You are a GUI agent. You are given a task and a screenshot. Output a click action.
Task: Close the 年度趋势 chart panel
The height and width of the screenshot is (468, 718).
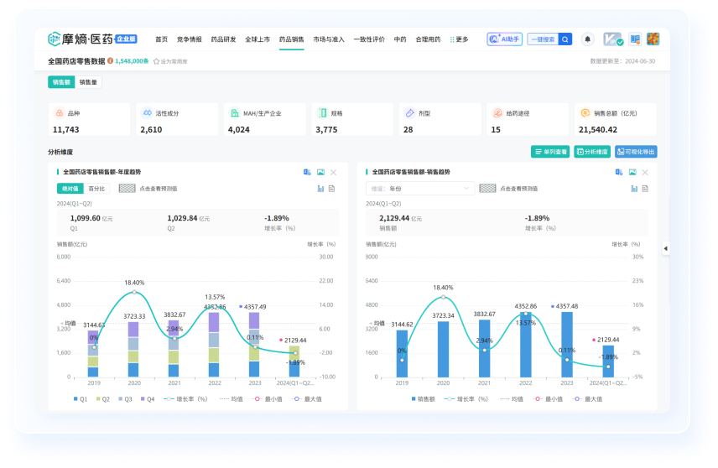[333, 172]
